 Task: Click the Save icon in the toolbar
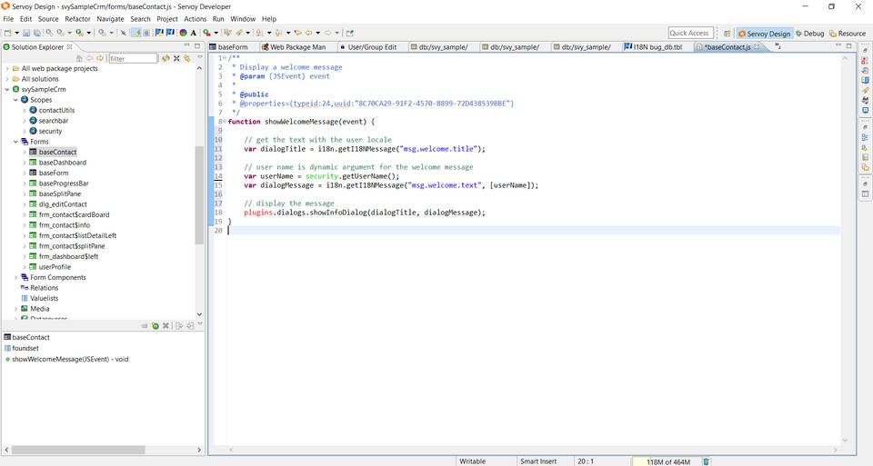click(x=26, y=33)
